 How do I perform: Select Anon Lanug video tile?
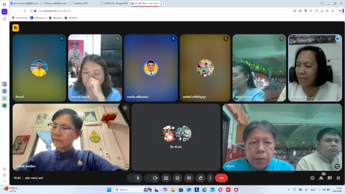[259, 68]
